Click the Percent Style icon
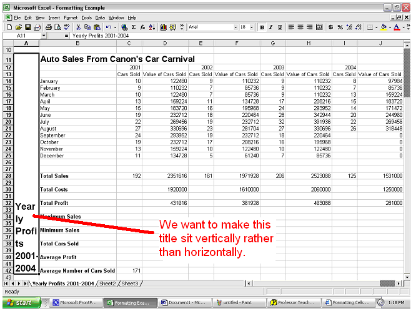This screenshot has width=416, height=311. point(340,27)
